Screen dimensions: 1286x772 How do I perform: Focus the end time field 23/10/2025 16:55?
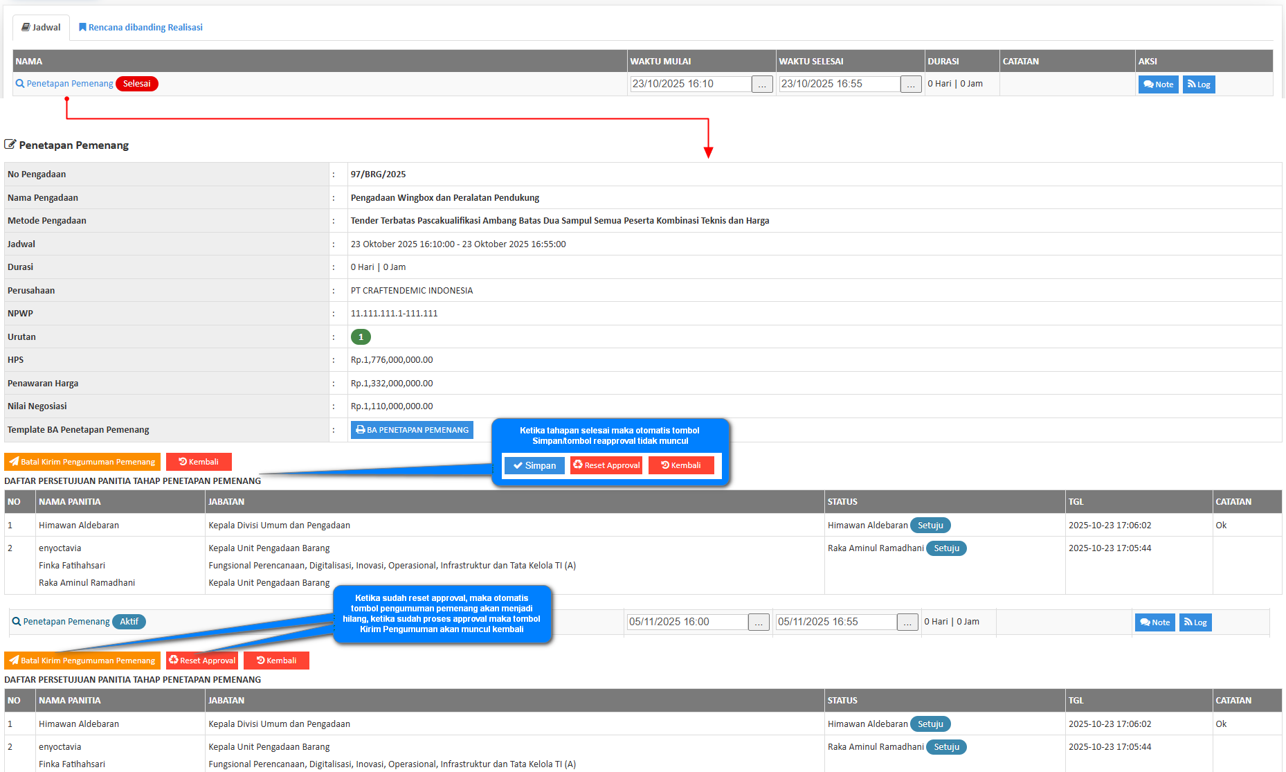pos(840,84)
